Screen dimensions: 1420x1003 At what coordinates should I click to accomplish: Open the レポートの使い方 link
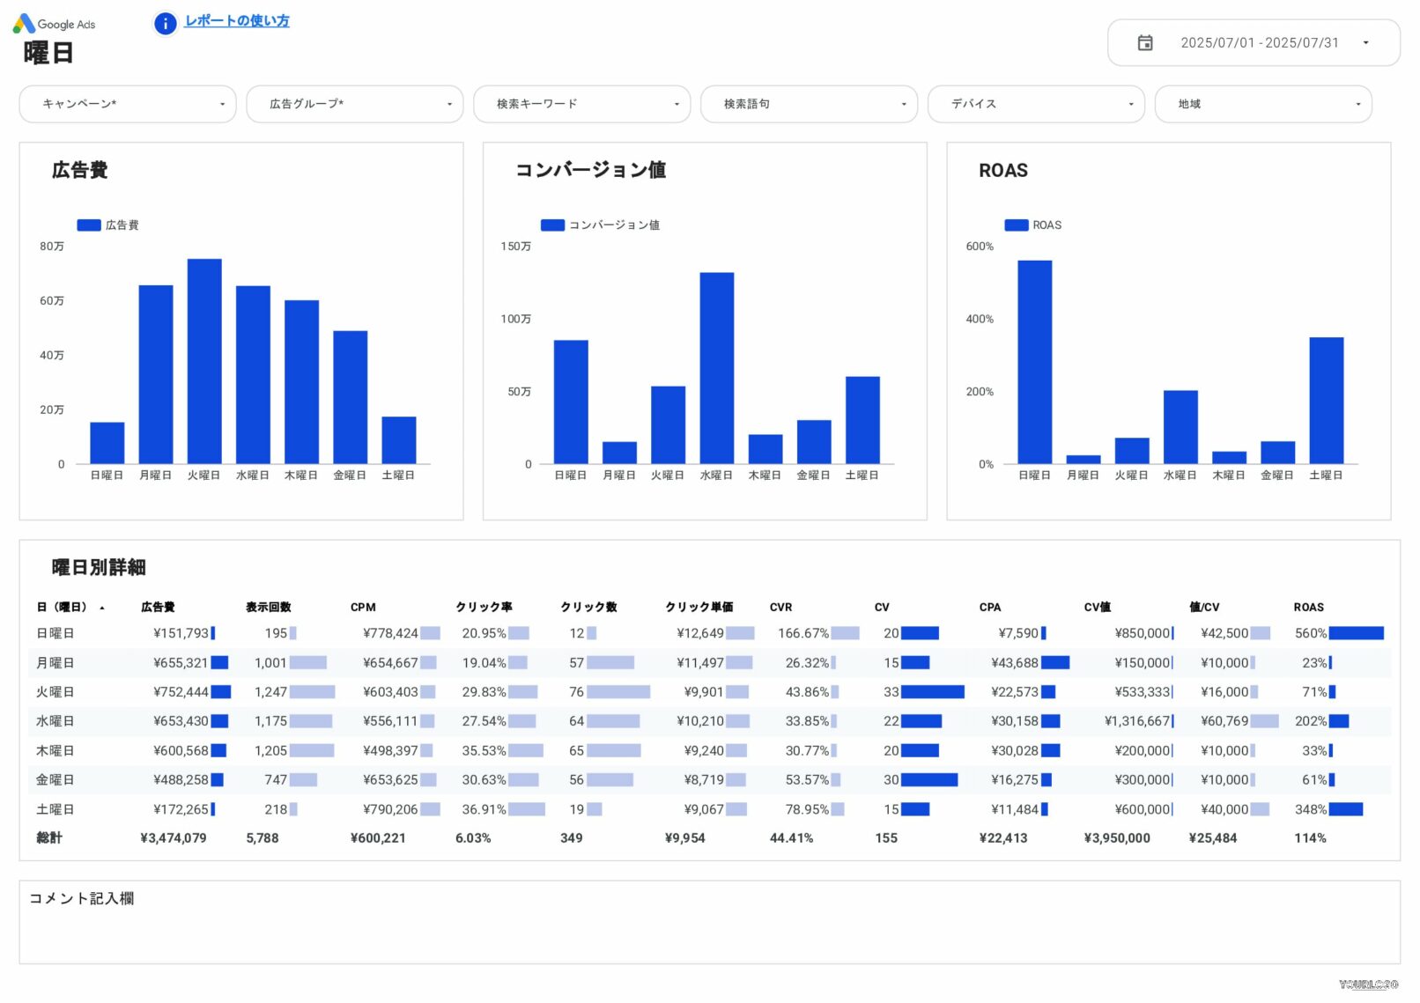(x=237, y=22)
